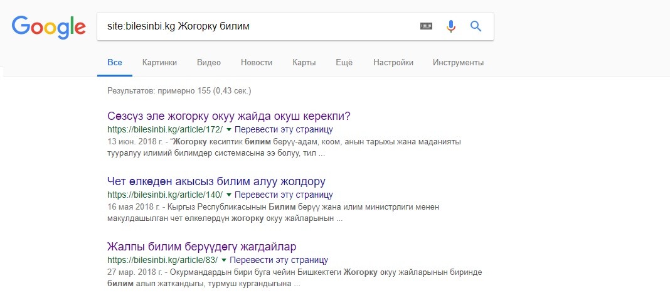Switch to the Видео tab
The image size is (670, 300).
pyautogui.click(x=209, y=63)
